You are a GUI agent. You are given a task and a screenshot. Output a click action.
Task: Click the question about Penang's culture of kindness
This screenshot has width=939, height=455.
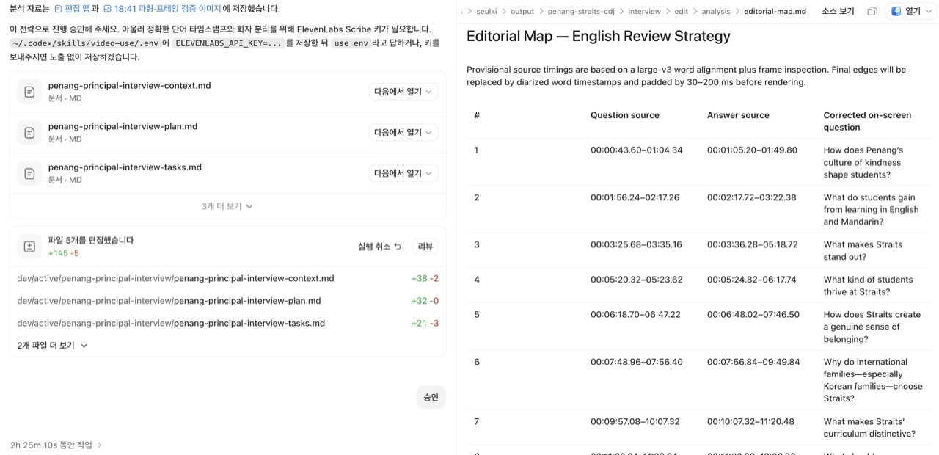point(863,162)
